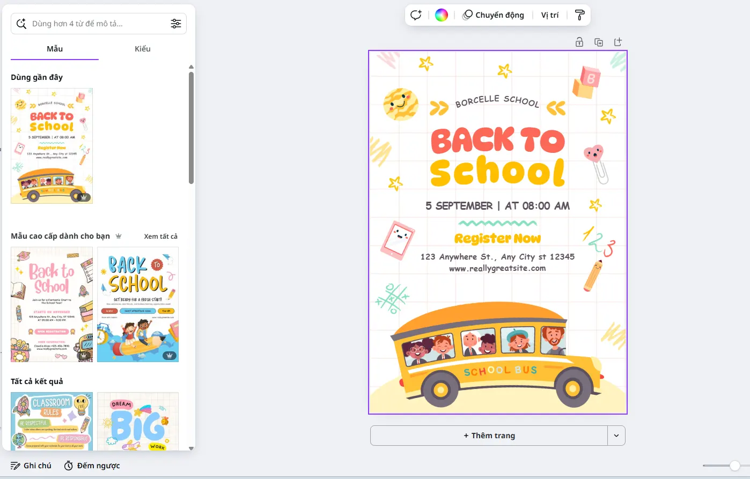Select the school bus illustration on the canvas
Viewport: 750px width, 479px height.
[498, 355]
